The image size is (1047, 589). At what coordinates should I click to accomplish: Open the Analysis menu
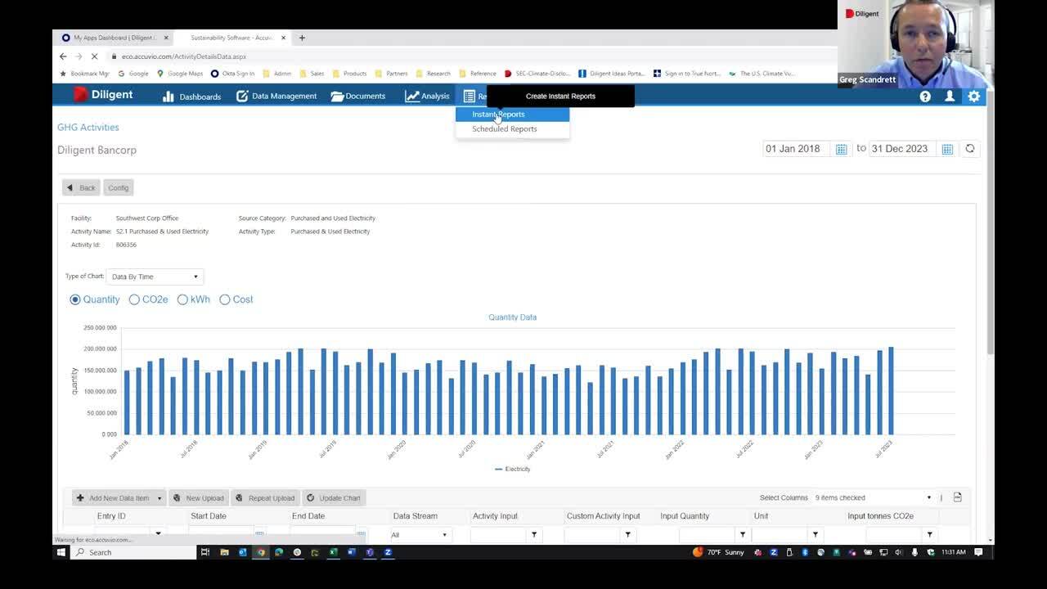coord(427,96)
